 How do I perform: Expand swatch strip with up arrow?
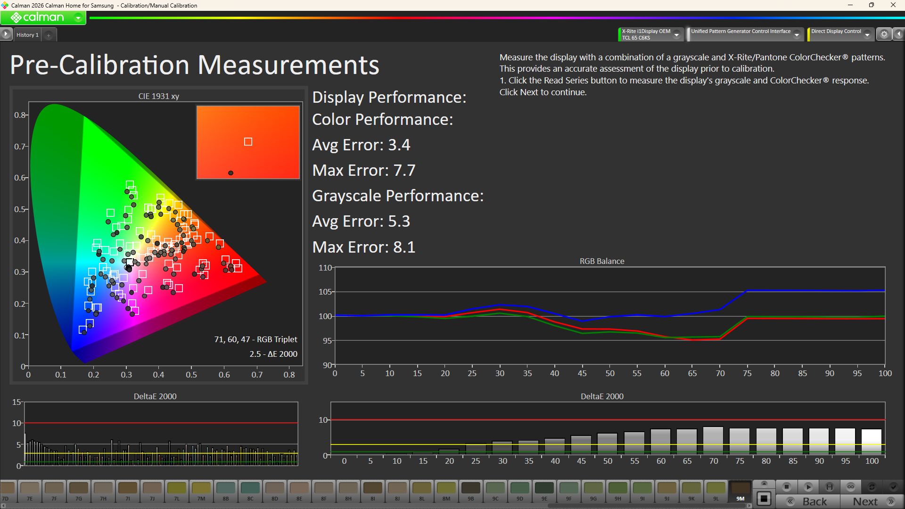click(x=764, y=484)
